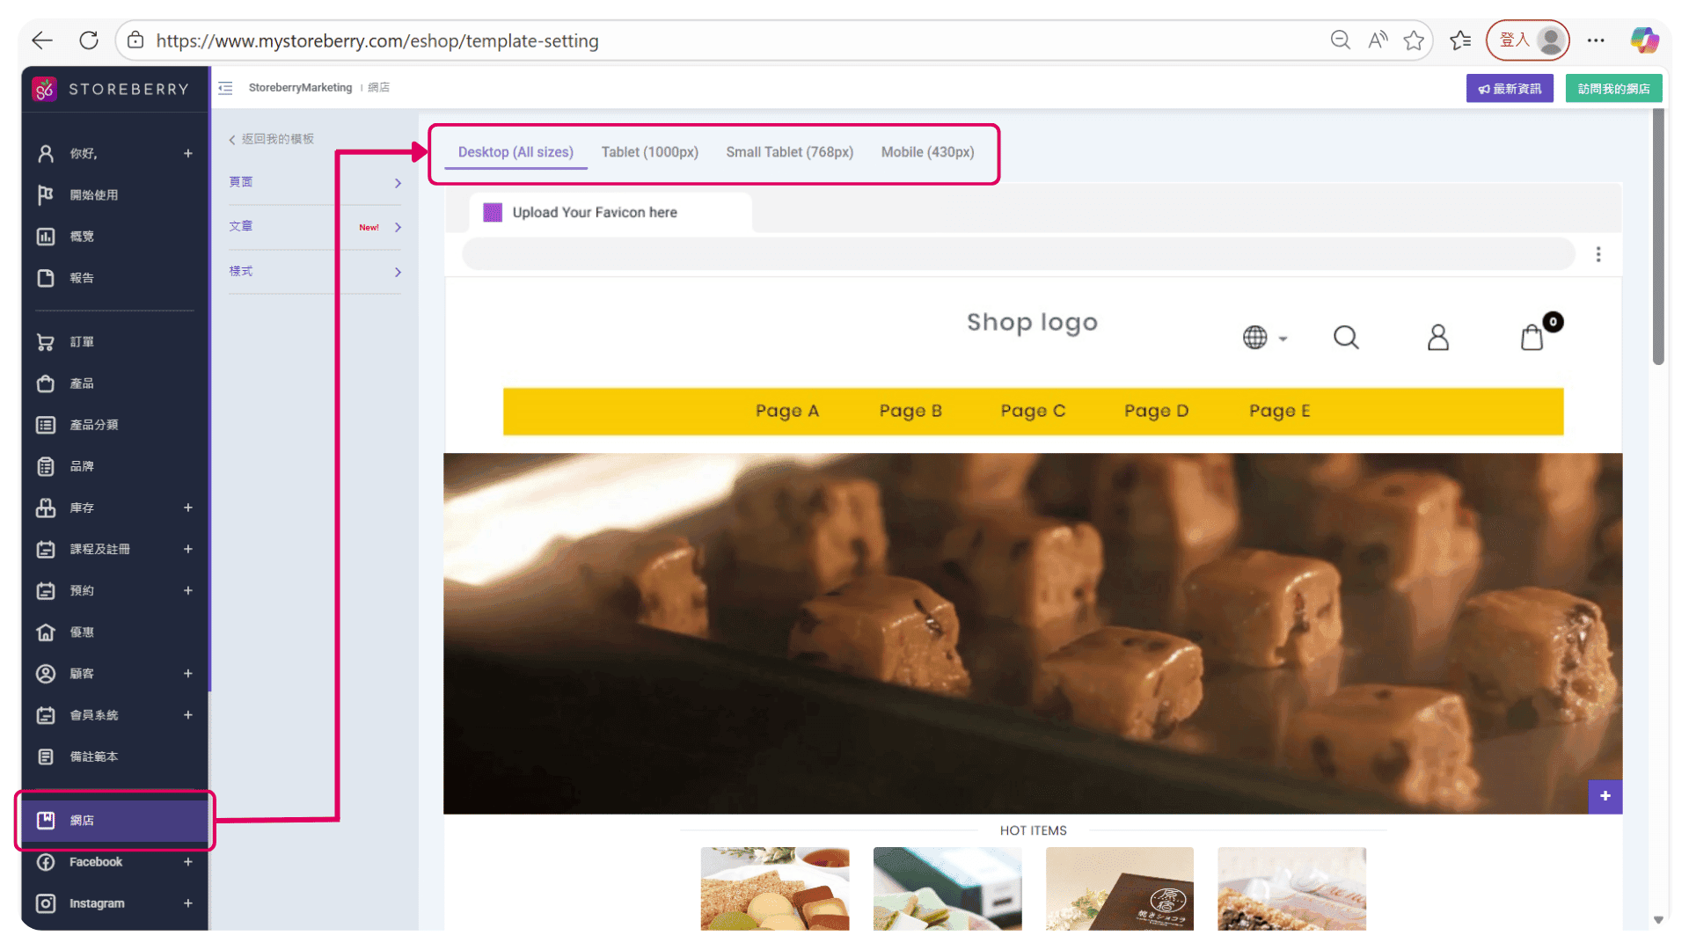1689x950 pixels.
Task: Open the language globe dropdown in the preview
Action: 1264,337
